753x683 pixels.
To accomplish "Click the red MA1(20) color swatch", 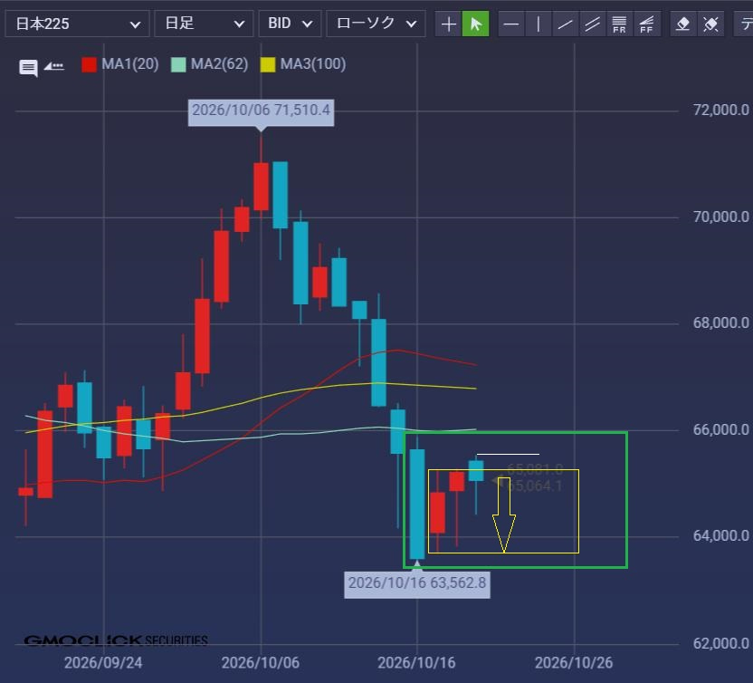I will 89,64.
